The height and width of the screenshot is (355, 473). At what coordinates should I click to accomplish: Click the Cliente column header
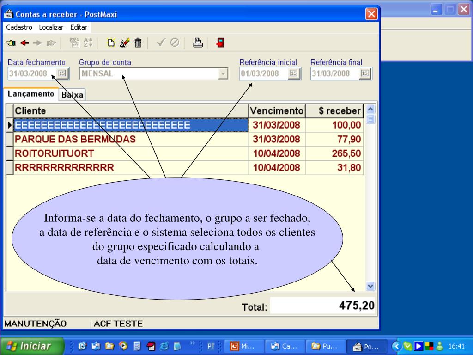(x=131, y=111)
